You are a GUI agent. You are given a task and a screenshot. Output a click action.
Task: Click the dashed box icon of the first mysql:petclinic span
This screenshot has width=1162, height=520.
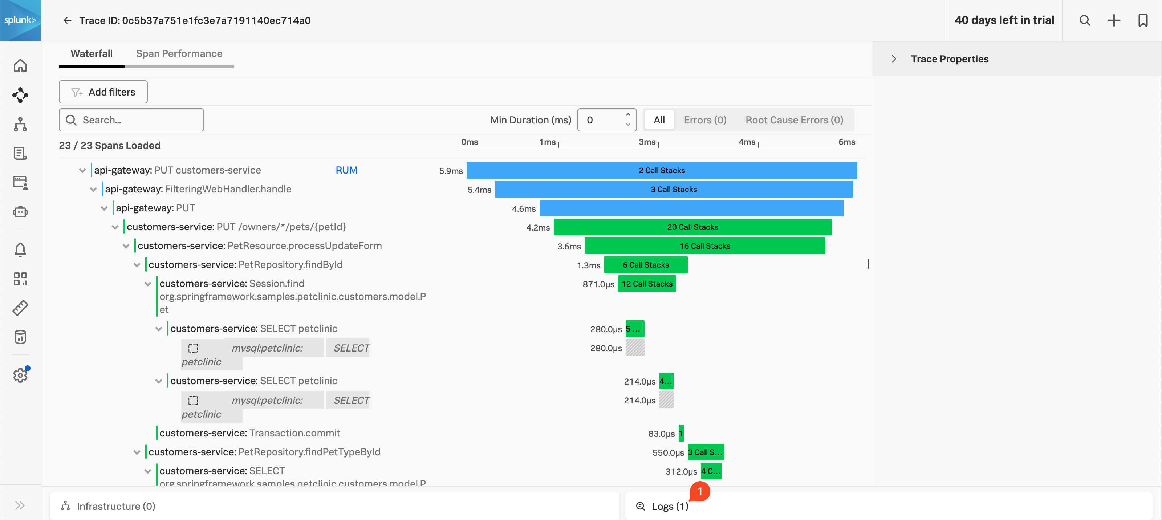(193, 348)
